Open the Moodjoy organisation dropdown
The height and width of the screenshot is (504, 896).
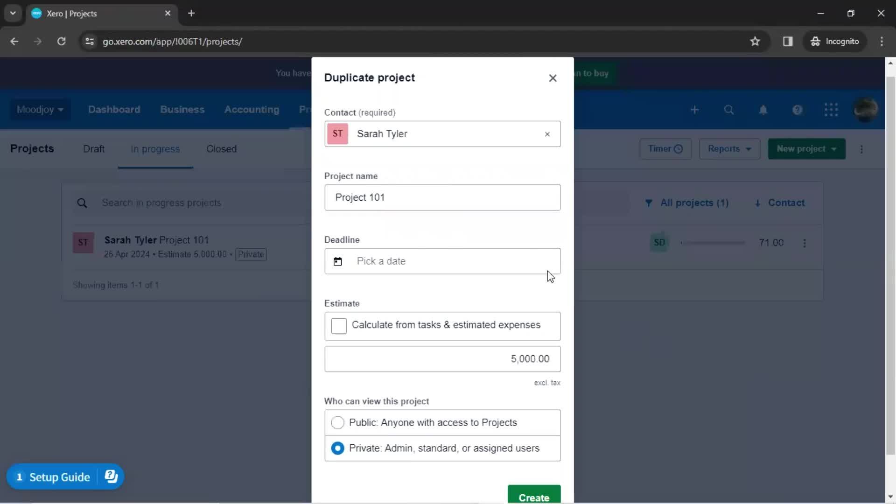40,110
